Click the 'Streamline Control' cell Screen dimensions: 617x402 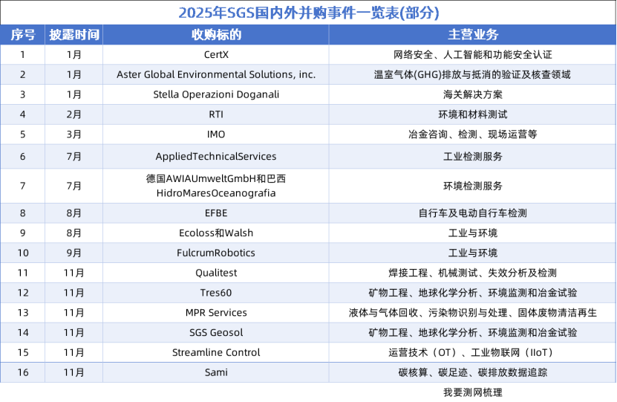click(x=216, y=352)
